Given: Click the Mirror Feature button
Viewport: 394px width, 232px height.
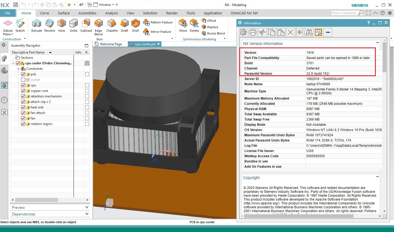Looking at the screenshot, I should (x=157, y=32).
